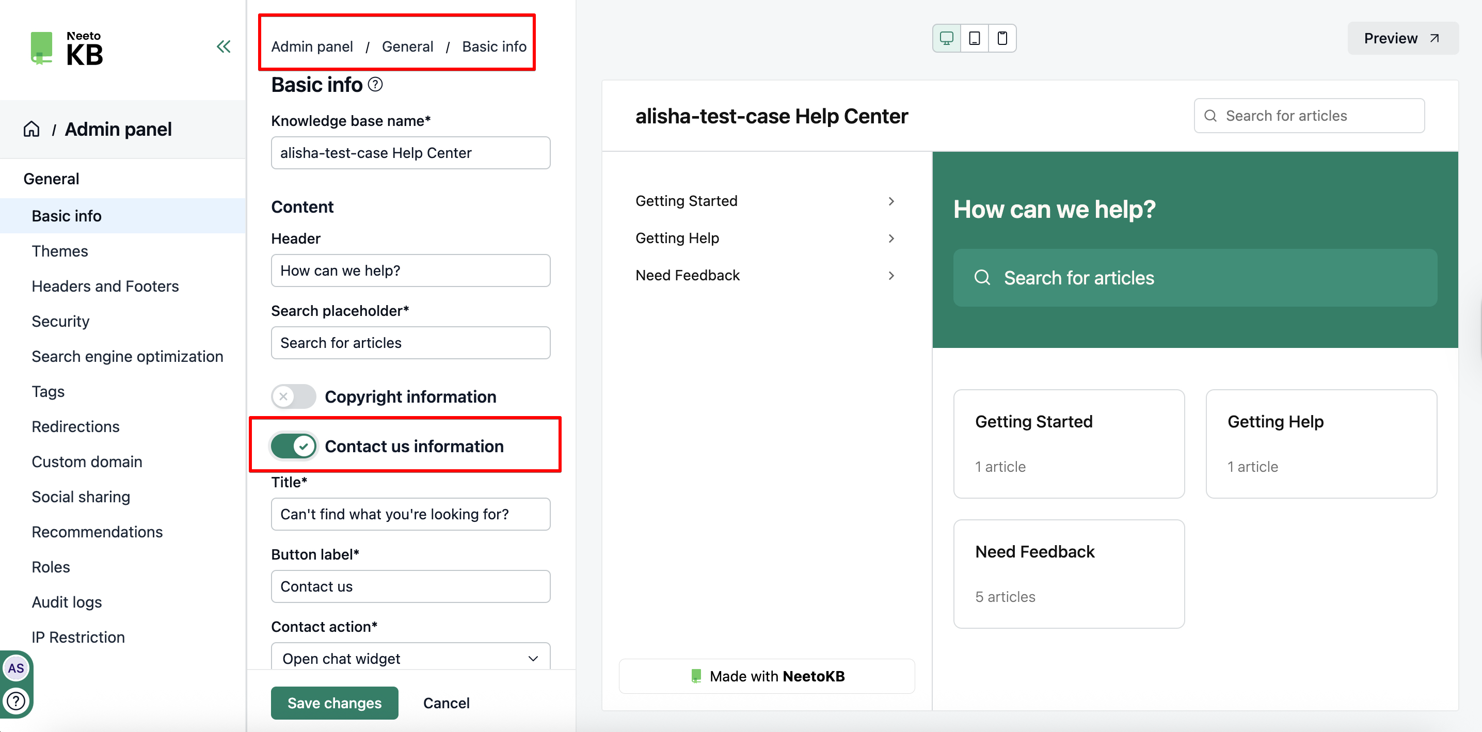Viewport: 1482px width, 732px height.
Task: Open the AS profile avatar
Action: (15, 668)
